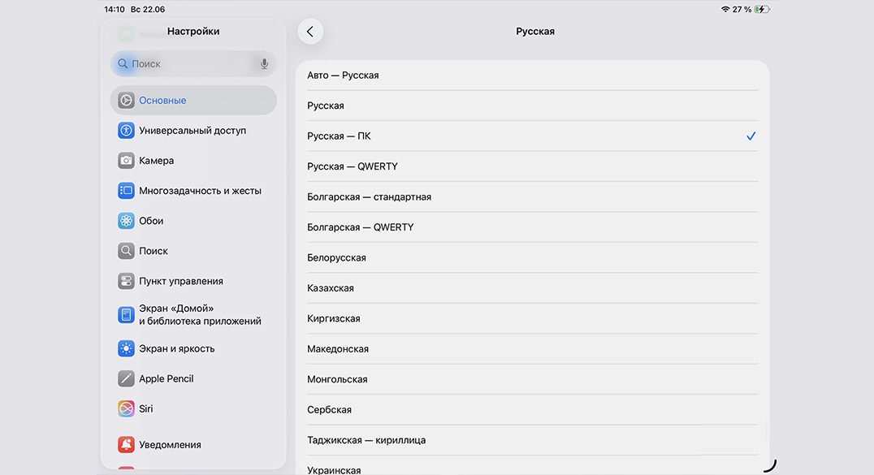Image resolution: width=874 pixels, height=475 pixels.
Task: Tap the microphone icon in search field
Action: pos(265,64)
